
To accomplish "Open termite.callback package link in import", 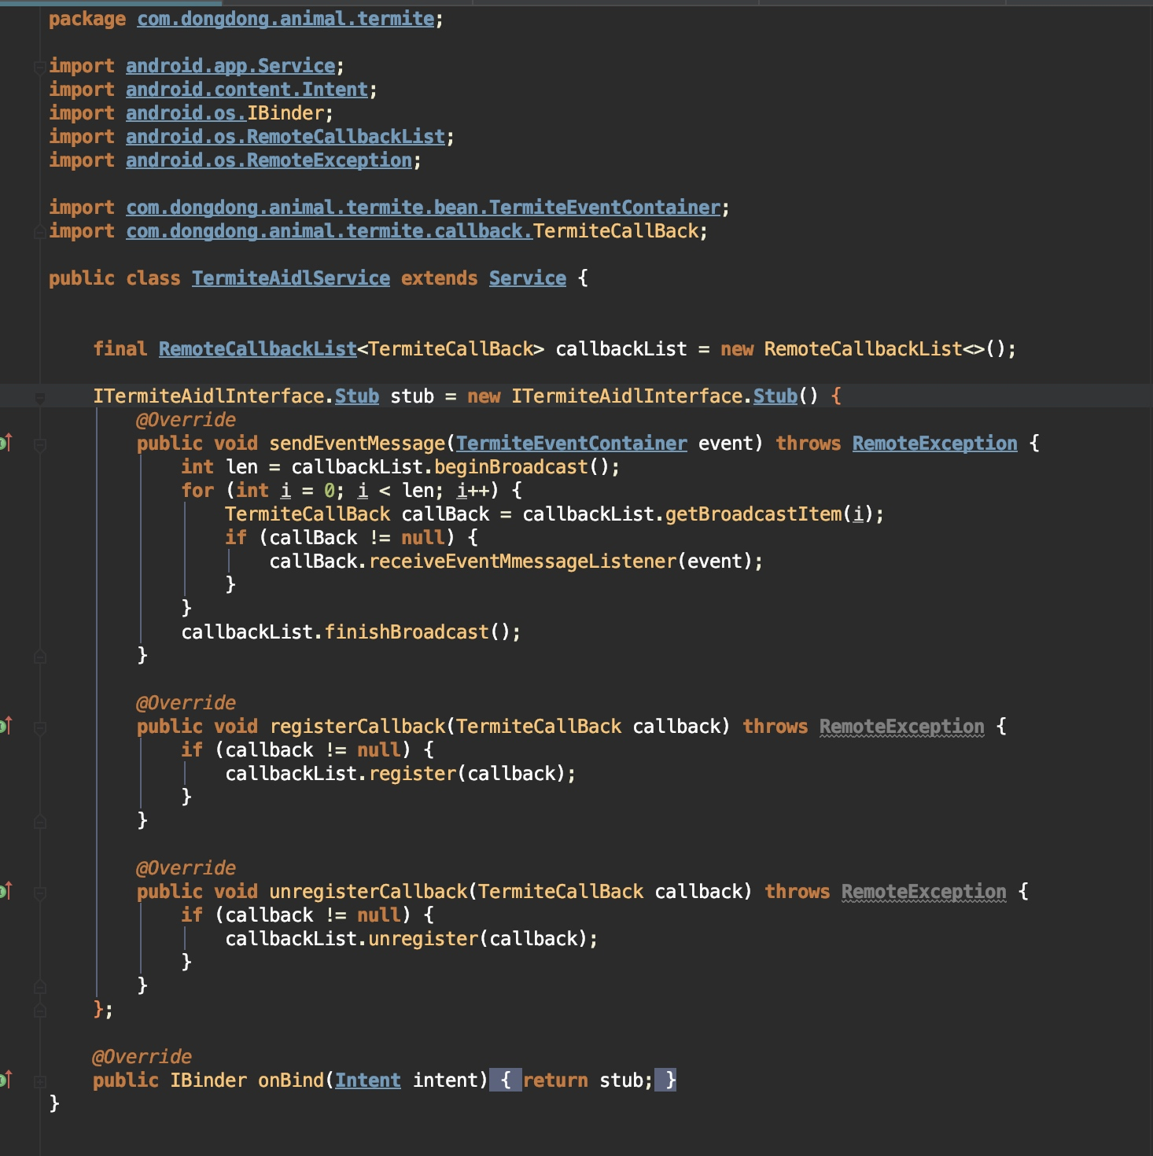I will click(330, 231).
